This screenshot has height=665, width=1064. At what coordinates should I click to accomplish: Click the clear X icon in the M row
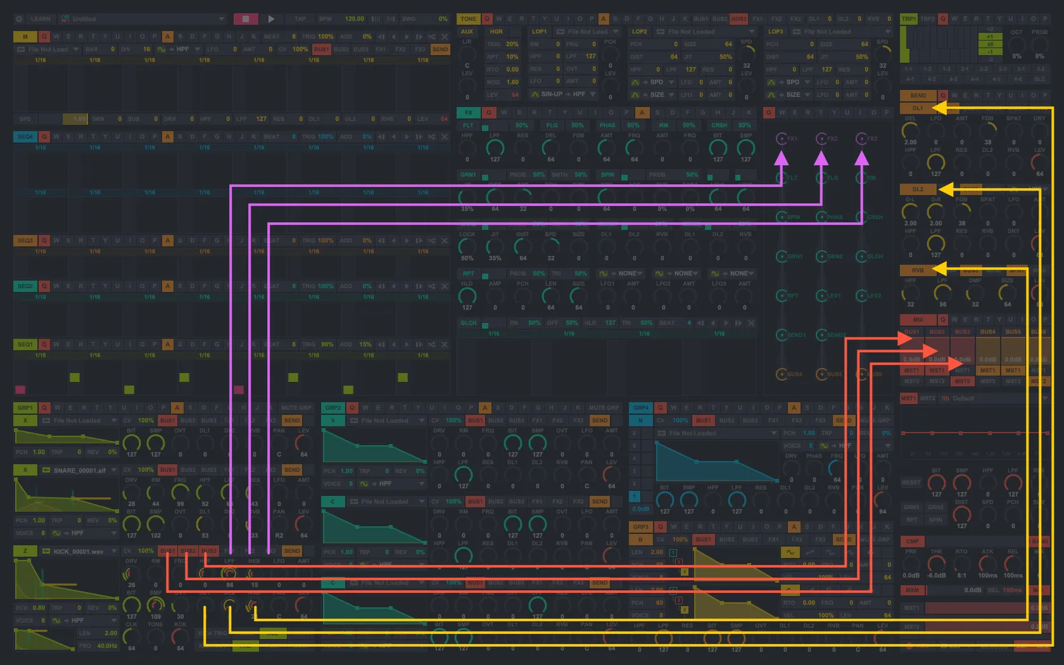445,37
